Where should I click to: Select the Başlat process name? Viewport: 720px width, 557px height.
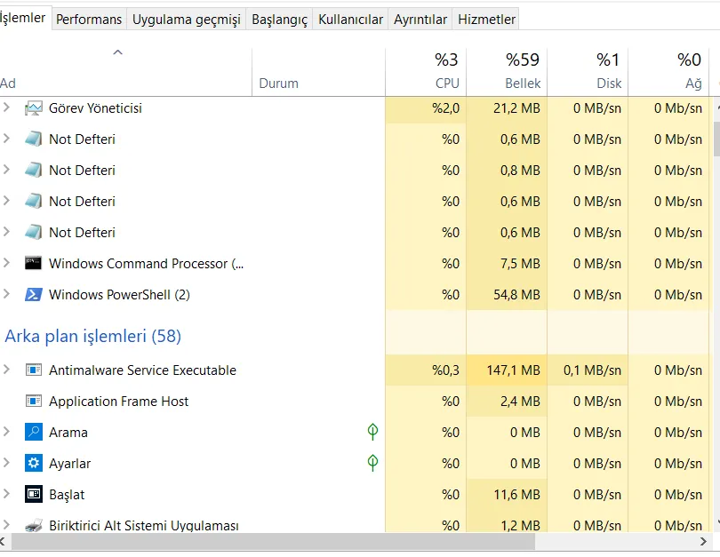point(67,495)
